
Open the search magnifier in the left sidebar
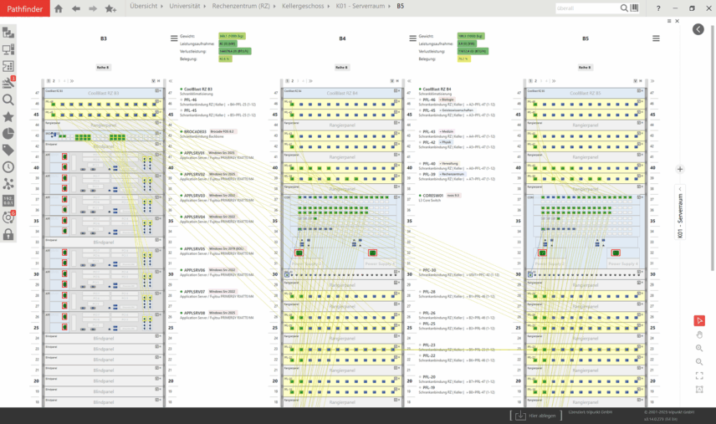click(8, 100)
